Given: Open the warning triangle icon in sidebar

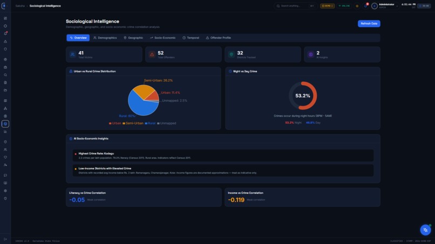Looking at the screenshot, I should [5, 41].
